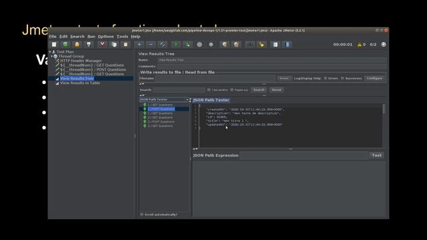Click the Collapse All minus toolbar icon

point(151,45)
